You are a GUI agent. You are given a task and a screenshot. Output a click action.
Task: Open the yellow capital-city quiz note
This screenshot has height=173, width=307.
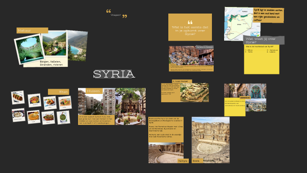click(262, 59)
